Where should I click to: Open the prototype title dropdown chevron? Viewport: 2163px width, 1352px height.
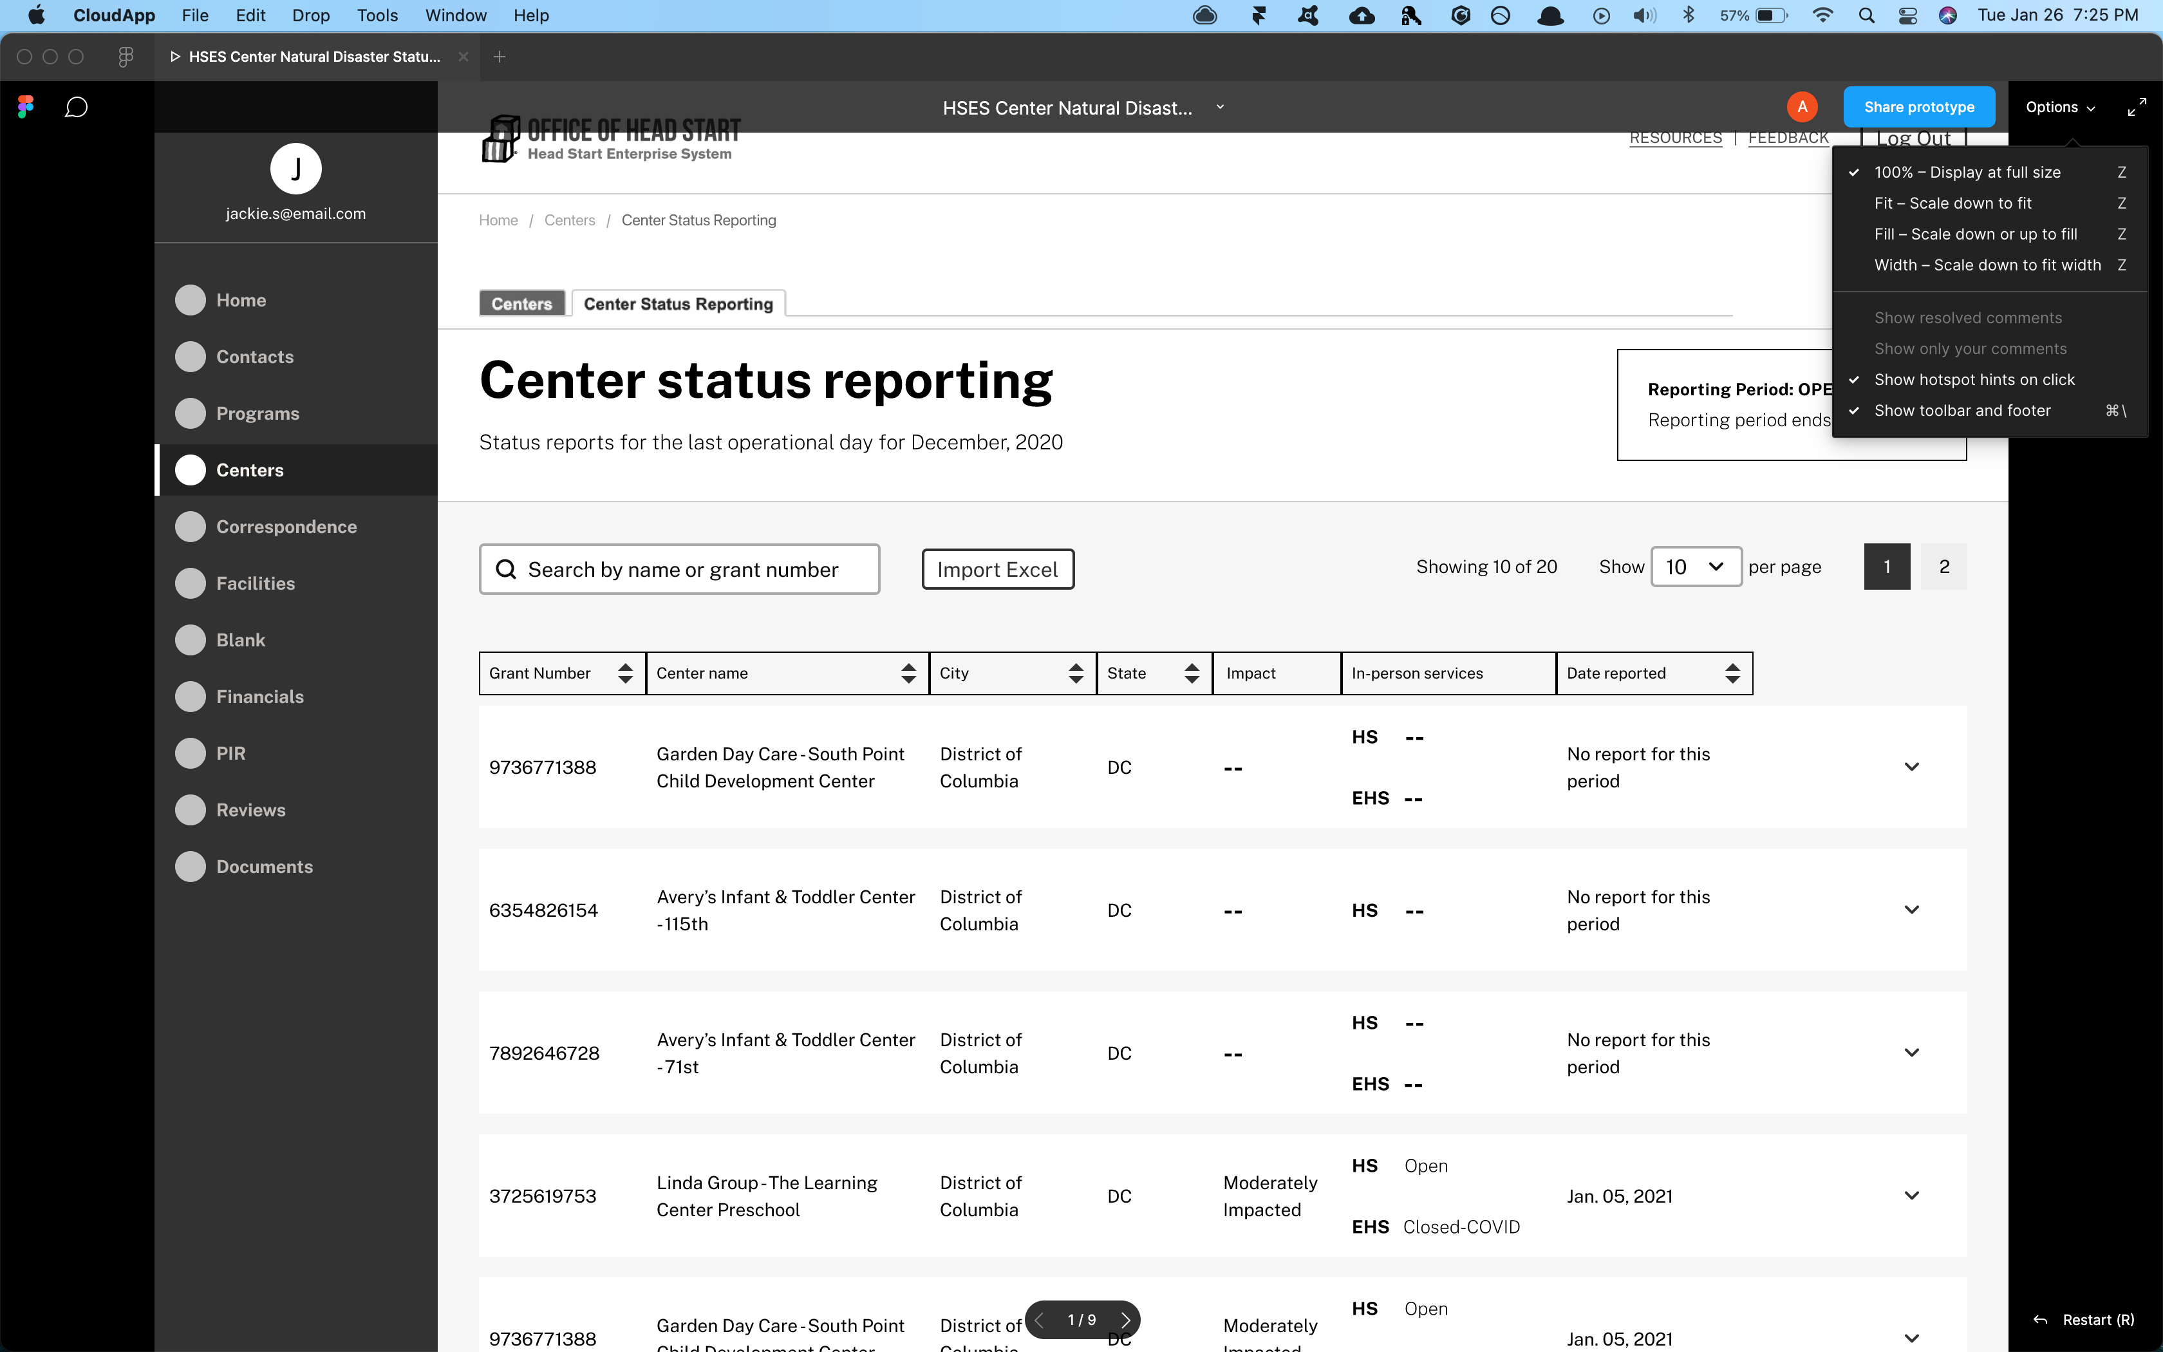tap(1220, 108)
